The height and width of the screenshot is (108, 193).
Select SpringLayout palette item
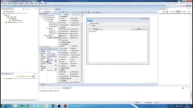point(75,36)
